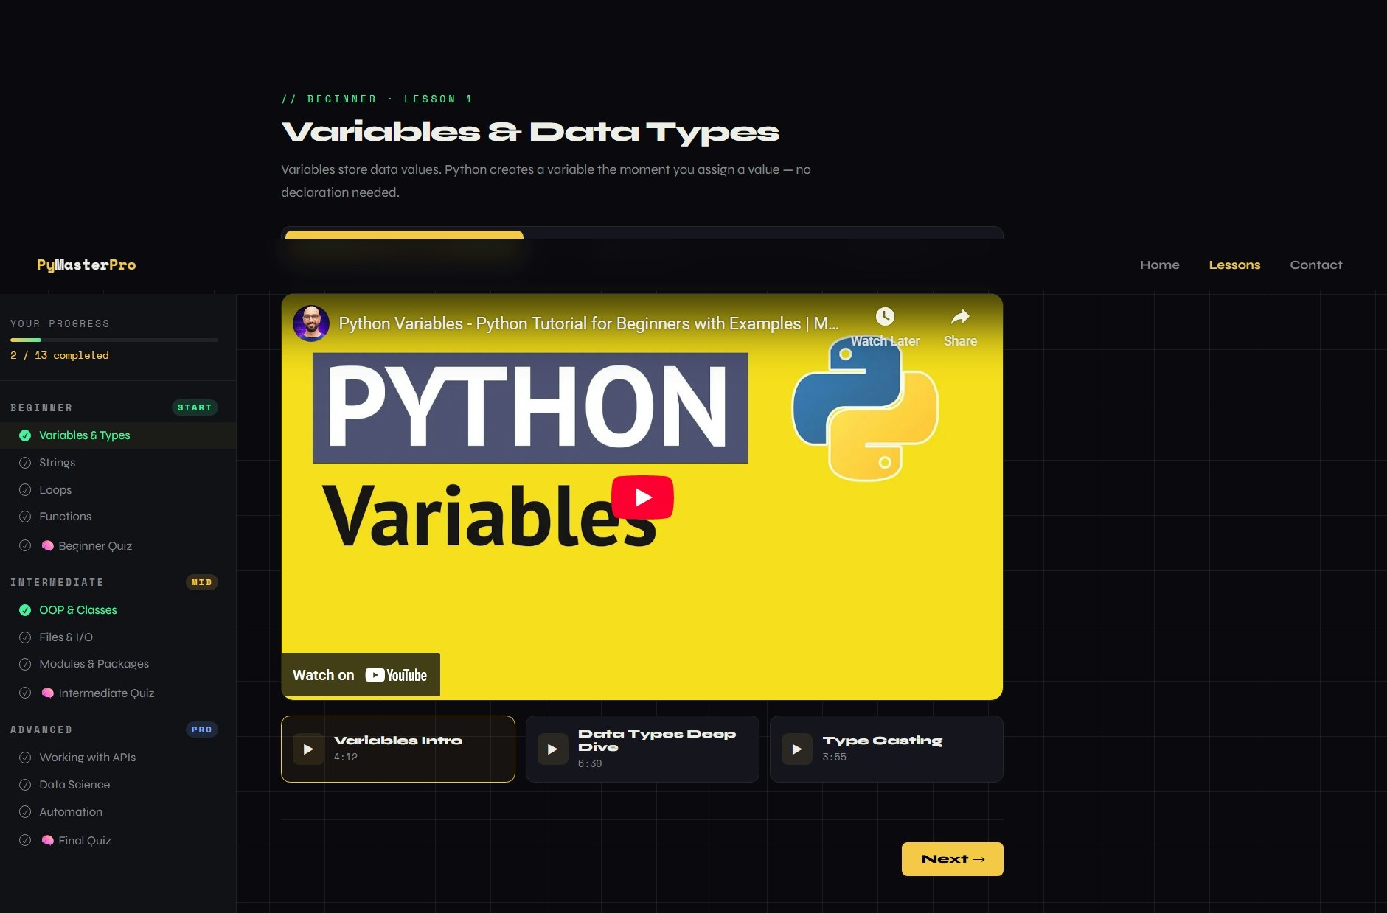1387x913 pixels.
Task: Click the Intermediate Quiz brain icon
Action: pos(48,693)
